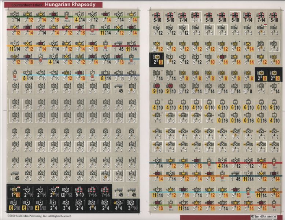The height and width of the screenshot is (220, 285).
Task: Select black artillery counter with yellow '6' value
Action: pos(28,205)
